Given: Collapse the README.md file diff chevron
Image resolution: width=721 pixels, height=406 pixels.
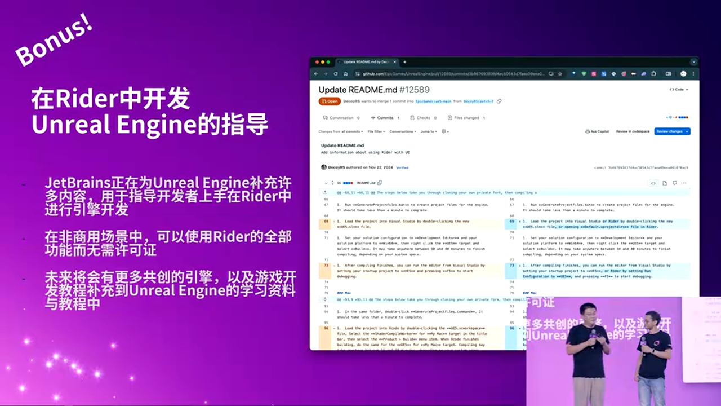Looking at the screenshot, I should [x=326, y=183].
